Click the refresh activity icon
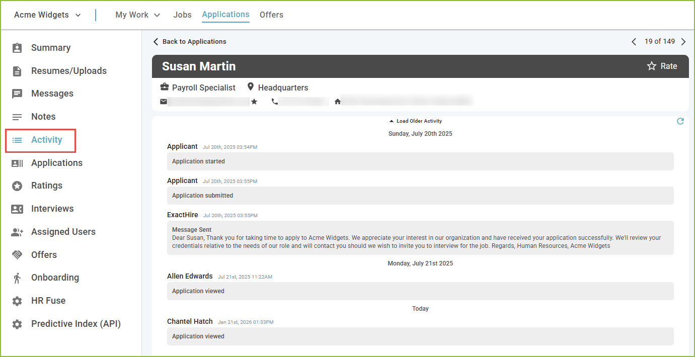Viewport: 695px width, 357px height. click(680, 121)
